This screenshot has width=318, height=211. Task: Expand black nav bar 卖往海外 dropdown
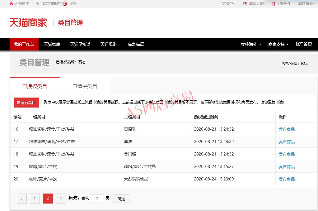coord(251,44)
